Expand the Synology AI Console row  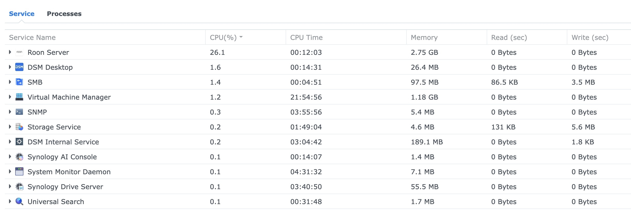pyautogui.click(x=10, y=157)
